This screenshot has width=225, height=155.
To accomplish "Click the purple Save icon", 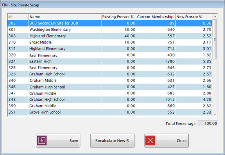I will click(42, 141).
